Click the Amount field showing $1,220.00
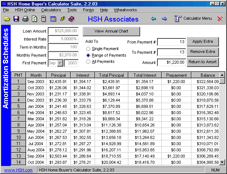This screenshot has height=174, width=227. 171,63
